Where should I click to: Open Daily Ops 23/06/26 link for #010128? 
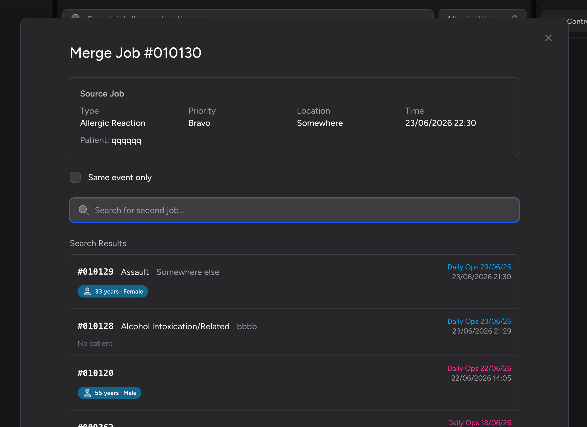tap(479, 321)
